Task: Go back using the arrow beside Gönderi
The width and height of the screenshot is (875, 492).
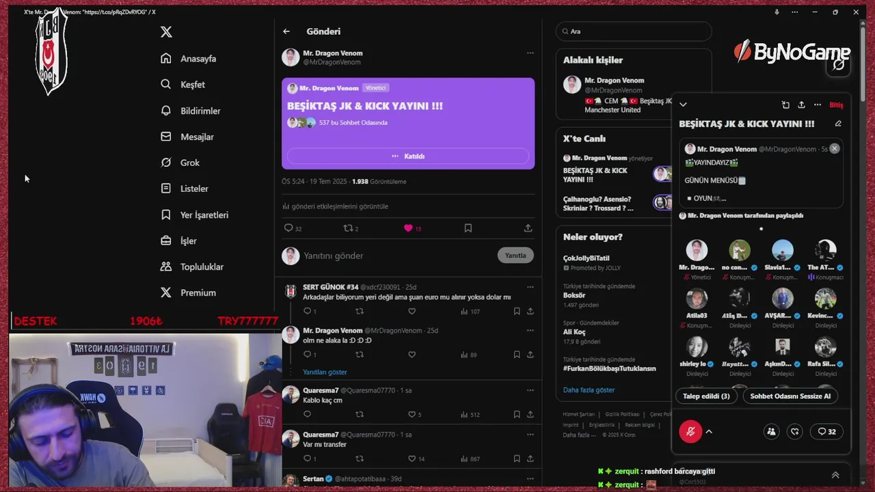Action: point(286,31)
